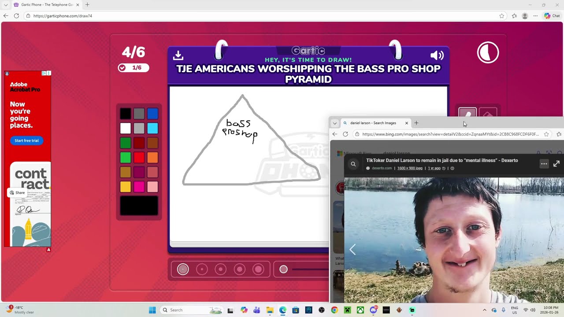Choose the second brush size
Image resolution: width=564 pixels, height=317 pixels.
tap(202, 269)
